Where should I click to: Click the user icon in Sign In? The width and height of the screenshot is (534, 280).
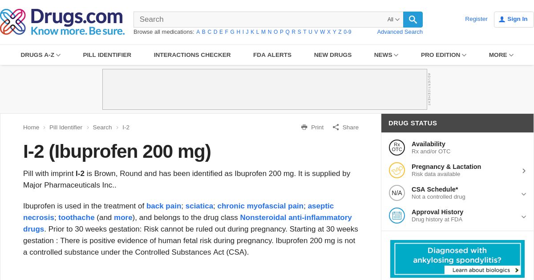click(x=502, y=19)
